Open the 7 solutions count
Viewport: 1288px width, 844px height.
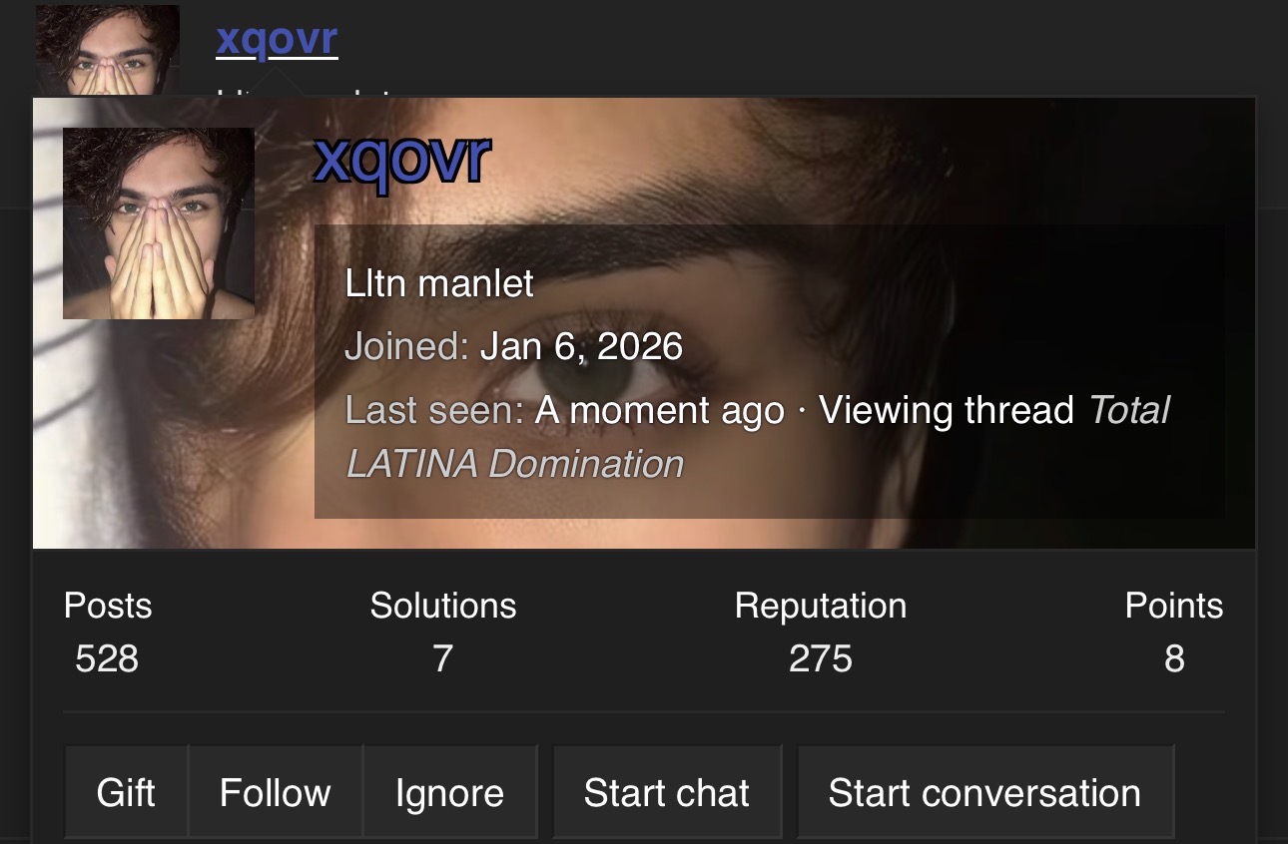[x=443, y=658]
